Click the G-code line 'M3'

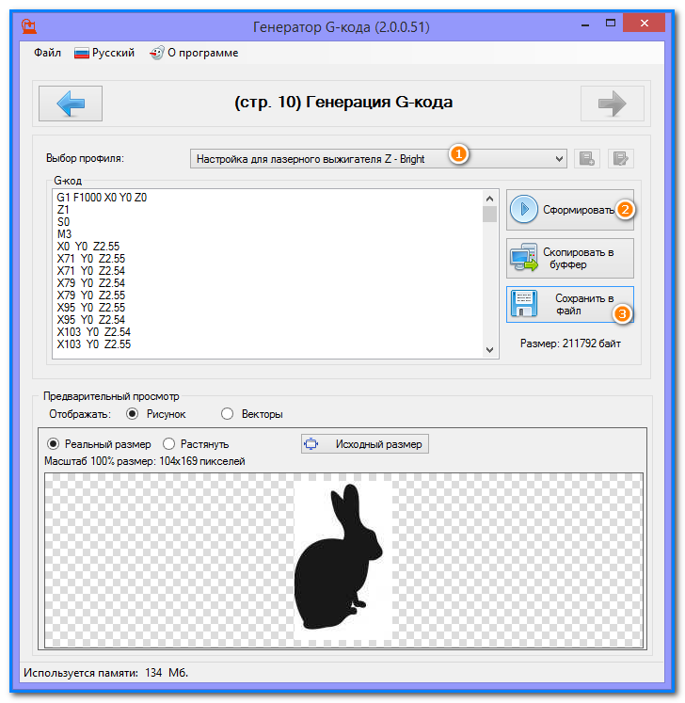coord(64,234)
